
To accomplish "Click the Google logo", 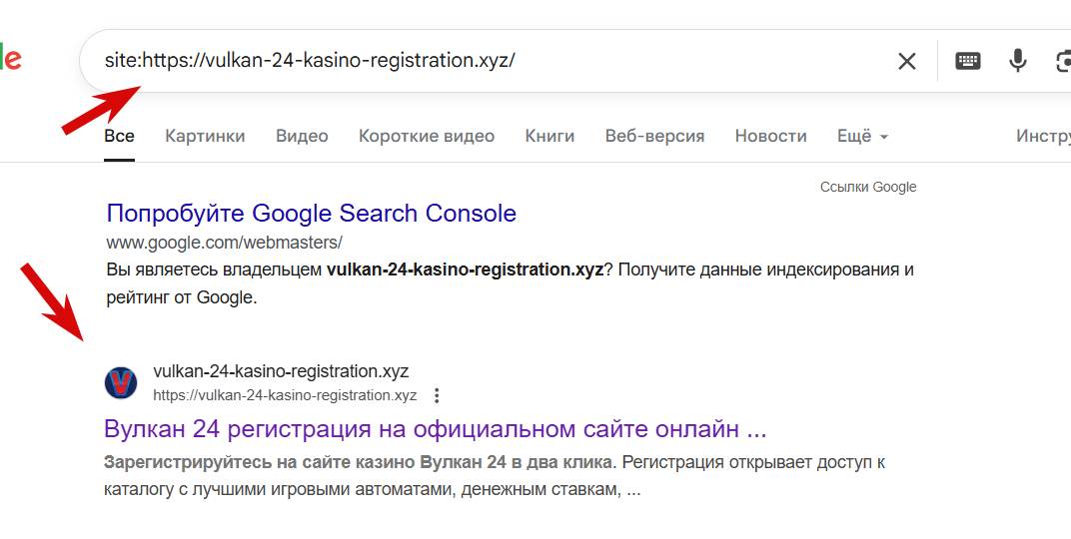I will point(11,59).
